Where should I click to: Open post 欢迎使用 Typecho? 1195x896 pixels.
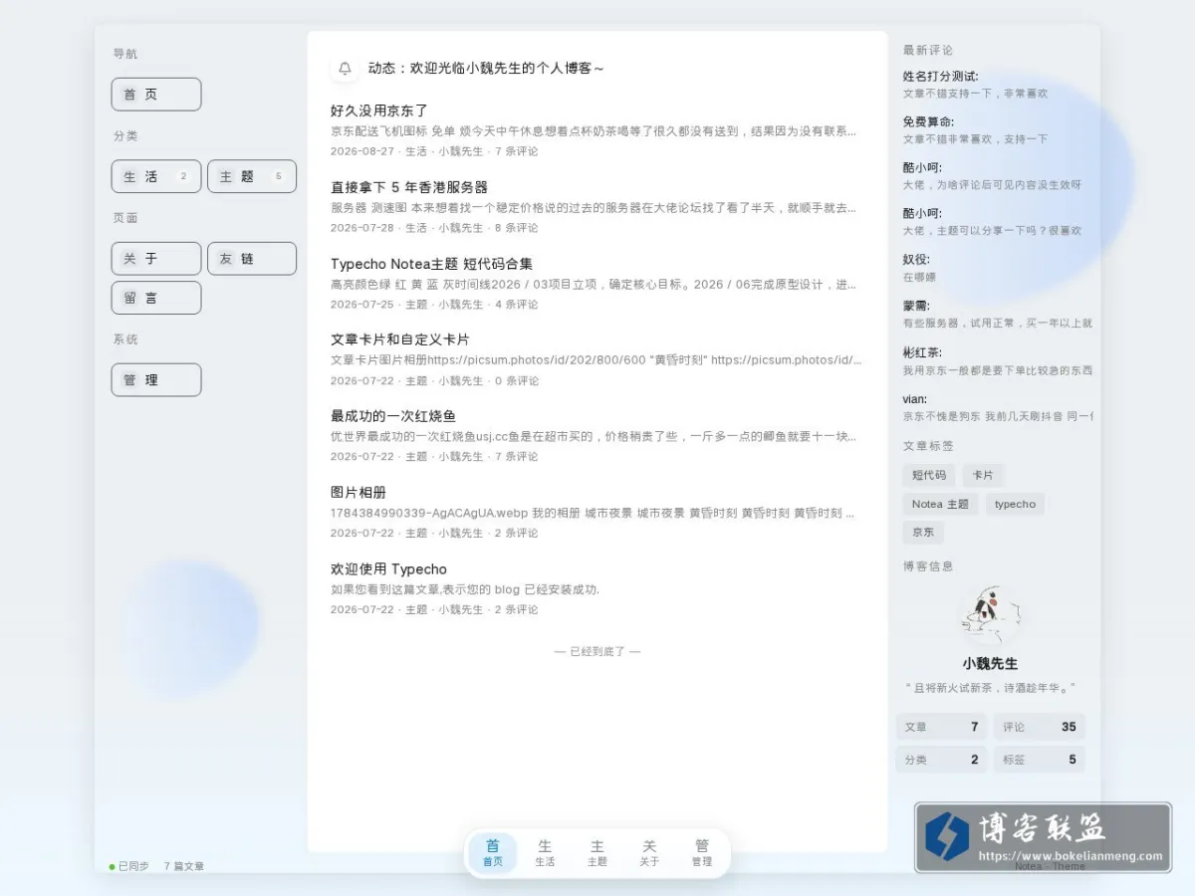(389, 569)
